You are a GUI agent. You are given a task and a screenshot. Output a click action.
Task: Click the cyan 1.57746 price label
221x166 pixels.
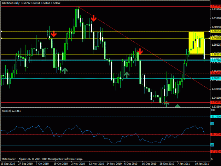click(x=216, y=60)
